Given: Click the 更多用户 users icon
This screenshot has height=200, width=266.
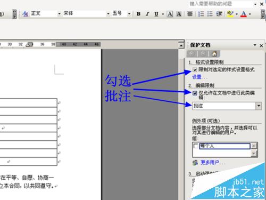Looking at the screenshot, I should pyautogui.click(x=195, y=163).
